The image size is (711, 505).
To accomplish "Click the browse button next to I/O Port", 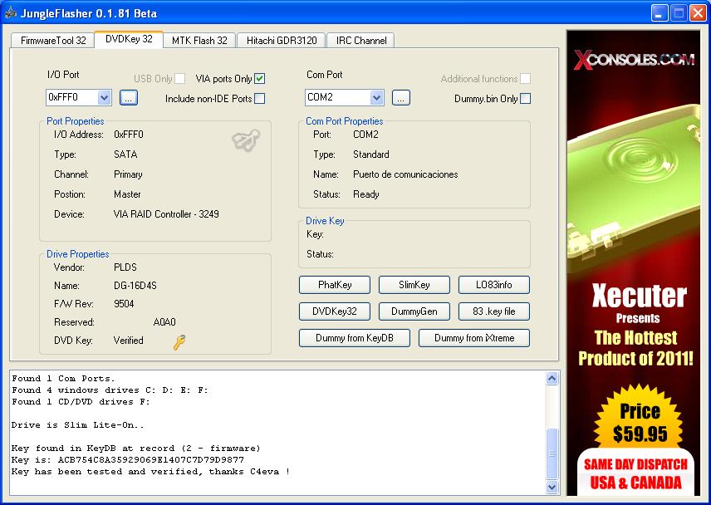I will click(128, 98).
